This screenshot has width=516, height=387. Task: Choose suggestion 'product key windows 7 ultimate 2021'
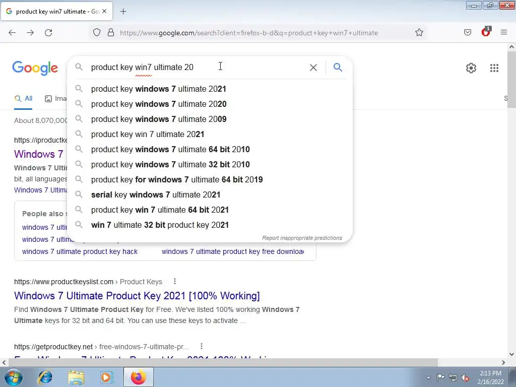point(210,89)
